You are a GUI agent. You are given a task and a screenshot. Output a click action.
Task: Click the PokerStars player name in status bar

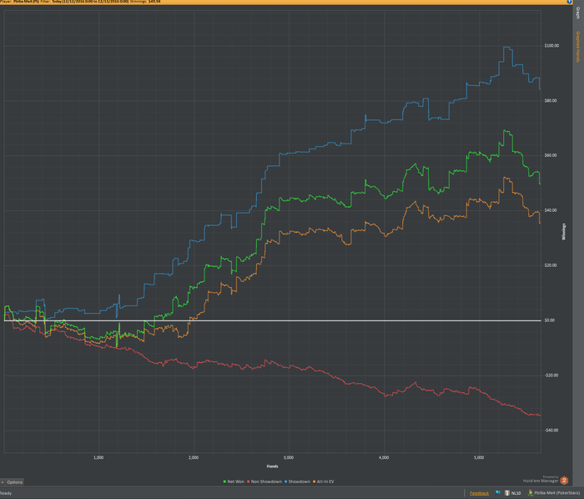coord(556,493)
